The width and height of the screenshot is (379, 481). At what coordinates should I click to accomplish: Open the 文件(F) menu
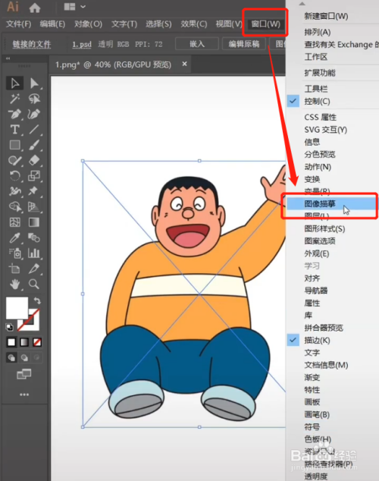[x=19, y=24]
